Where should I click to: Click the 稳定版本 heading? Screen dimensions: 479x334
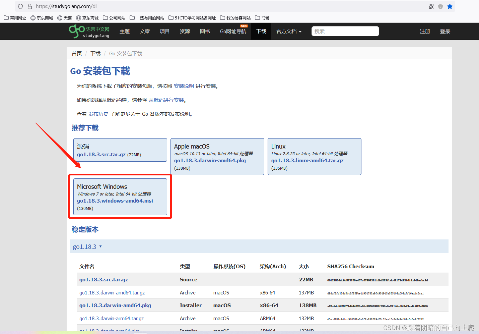point(85,230)
